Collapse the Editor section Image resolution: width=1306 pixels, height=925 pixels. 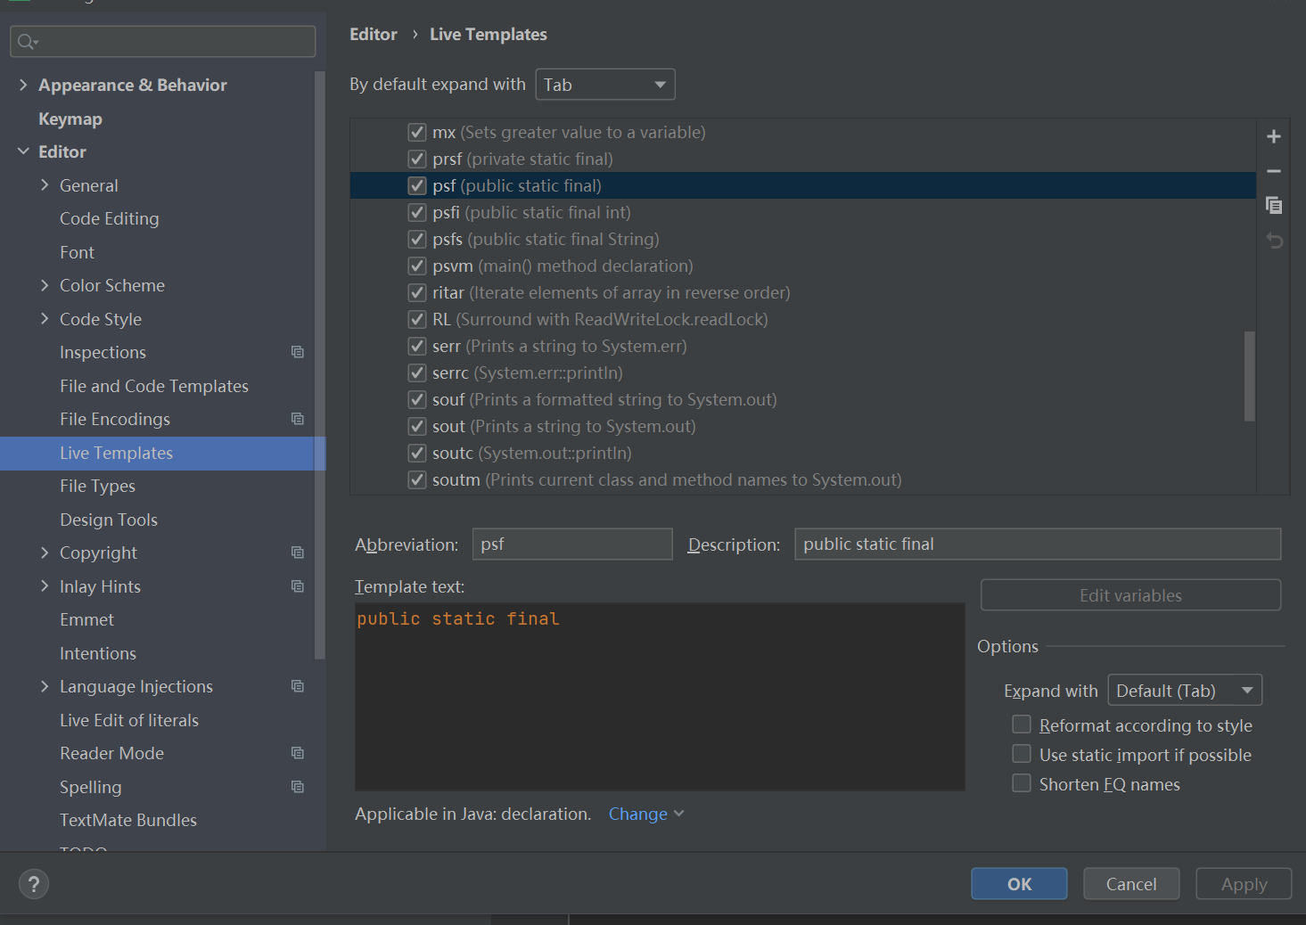[x=23, y=151]
